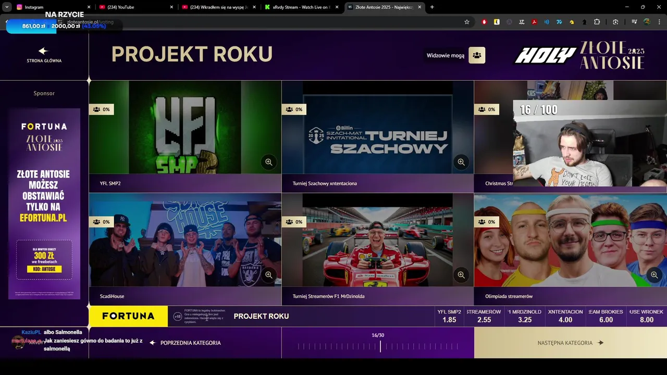Image resolution: width=667 pixels, height=375 pixels.
Task: Open the Chrome three-dot menu
Action: 660,22
